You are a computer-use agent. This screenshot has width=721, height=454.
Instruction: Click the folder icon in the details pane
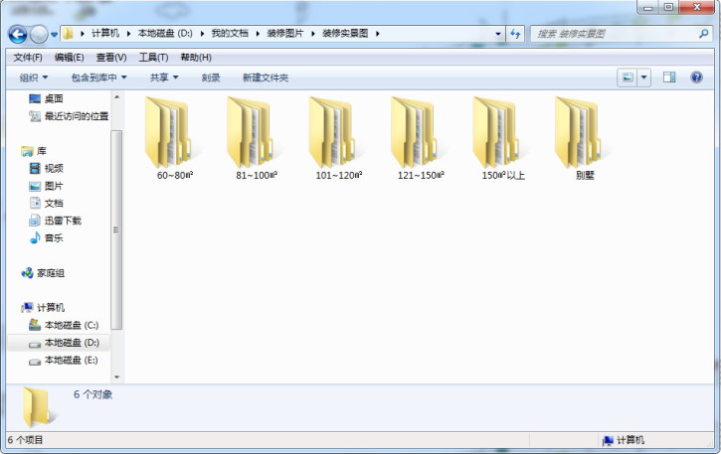38,406
